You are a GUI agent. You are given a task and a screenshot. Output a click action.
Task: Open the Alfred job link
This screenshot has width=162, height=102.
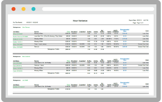coord(18,34)
